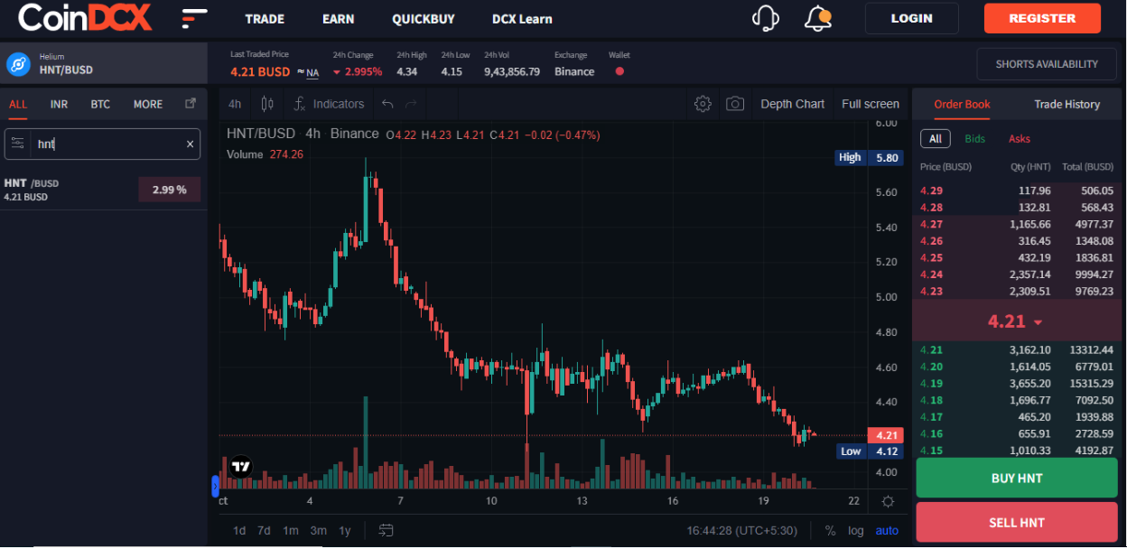Open the timezone 16:44:28 (UTC+5:30) selector

[x=742, y=530]
